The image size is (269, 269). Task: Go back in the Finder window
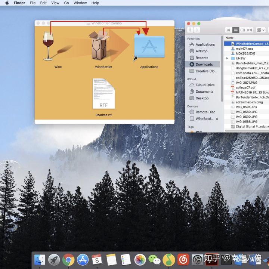190,30
